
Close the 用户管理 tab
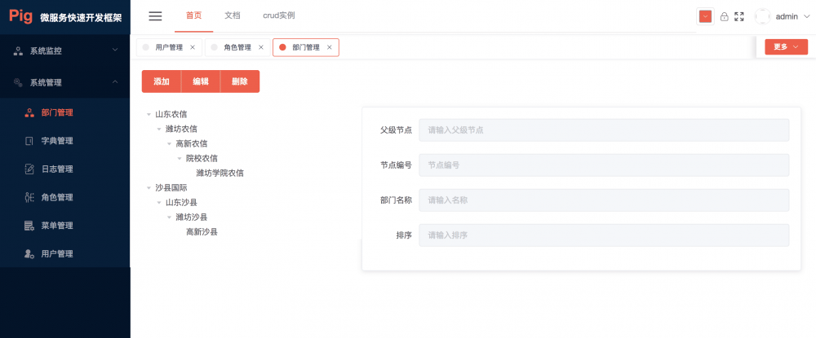pyautogui.click(x=193, y=47)
